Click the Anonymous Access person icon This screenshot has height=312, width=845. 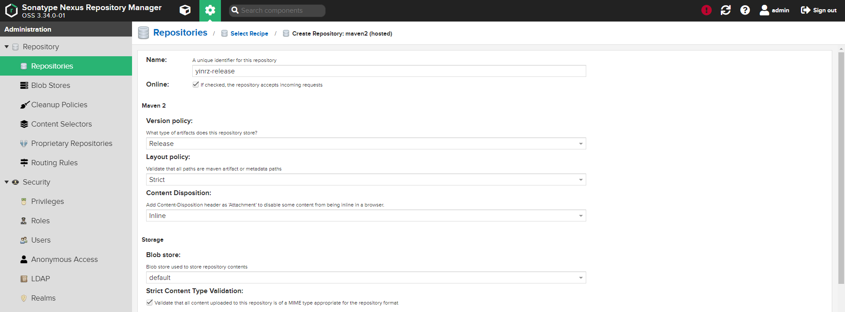24,259
